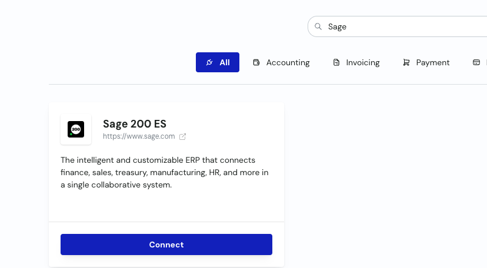This screenshot has width=487, height=268.
Task: Select the All filter tab
Action: 218,62
